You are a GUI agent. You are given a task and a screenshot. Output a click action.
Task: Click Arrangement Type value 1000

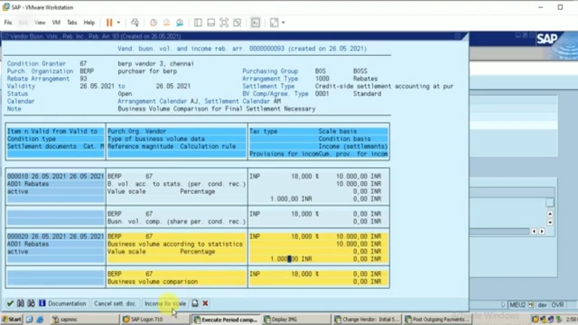click(x=322, y=79)
